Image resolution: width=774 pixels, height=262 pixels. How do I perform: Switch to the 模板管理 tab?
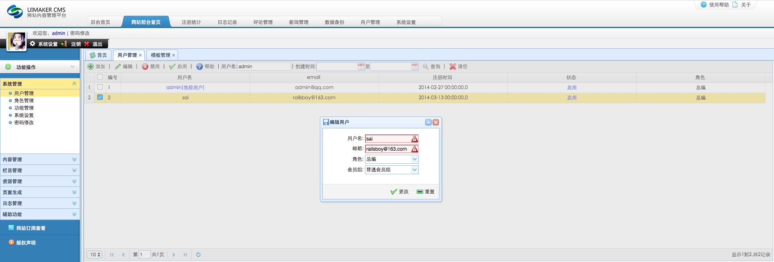tap(161, 55)
